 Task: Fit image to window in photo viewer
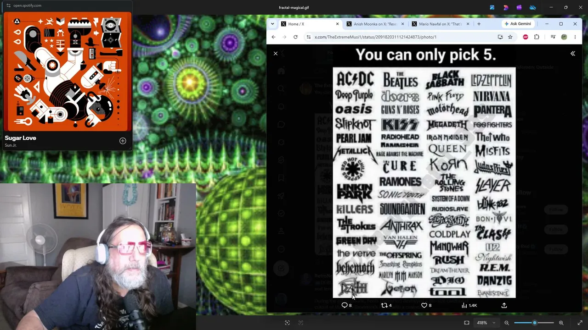point(467,323)
